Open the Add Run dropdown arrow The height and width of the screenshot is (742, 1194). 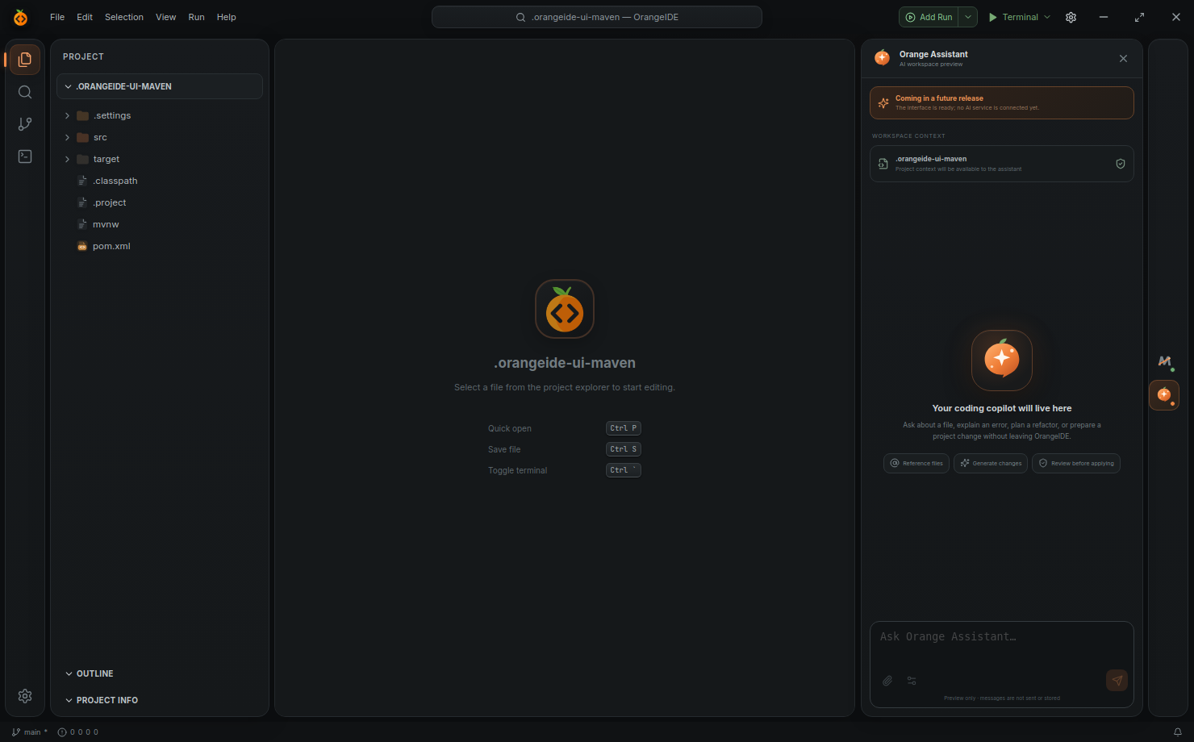coord(968,17)
